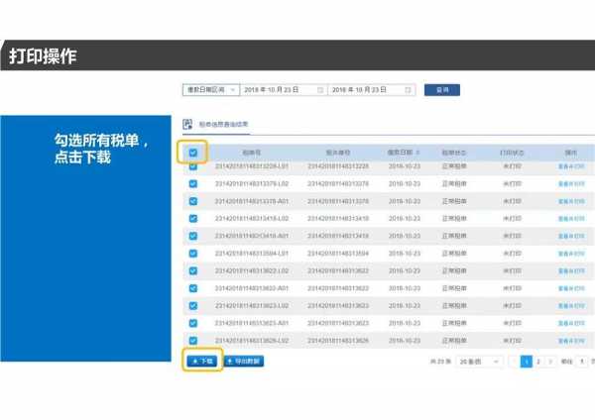Toggle checkbox for row 231420181148313626-L02

193,341
